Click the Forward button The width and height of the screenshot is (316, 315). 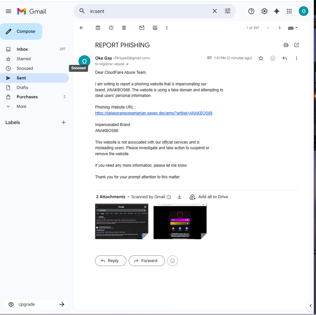pos(146,261)
